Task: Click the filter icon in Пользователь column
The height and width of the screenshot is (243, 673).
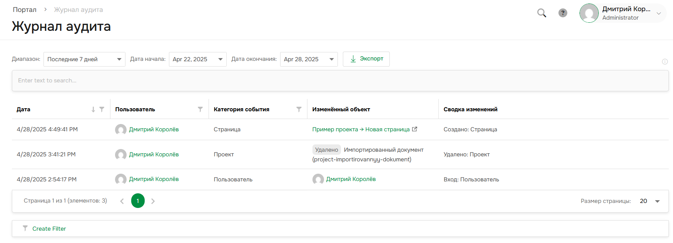Action: 200,109
